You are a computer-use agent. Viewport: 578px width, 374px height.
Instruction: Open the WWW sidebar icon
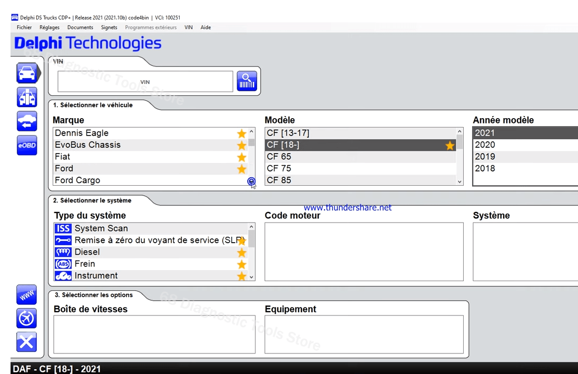pyautogui.click(x=26, y=295)
